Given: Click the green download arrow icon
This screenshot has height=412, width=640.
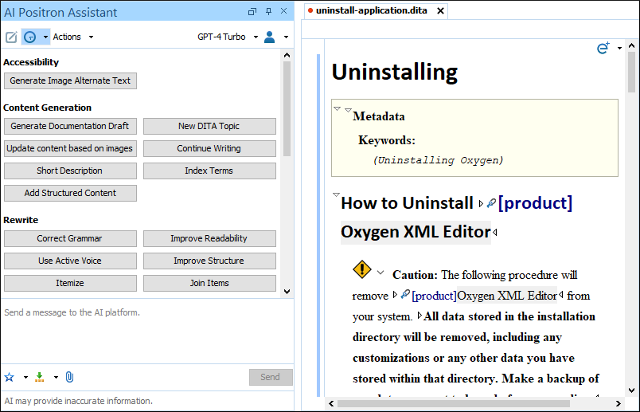Looking at the screenshot, I should pos(40,377).
